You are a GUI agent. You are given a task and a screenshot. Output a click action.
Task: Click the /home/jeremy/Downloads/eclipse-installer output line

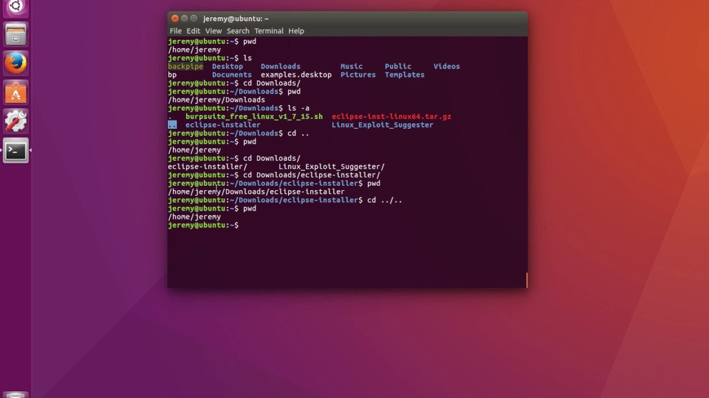pyautogui.click(x=256, y=192)
